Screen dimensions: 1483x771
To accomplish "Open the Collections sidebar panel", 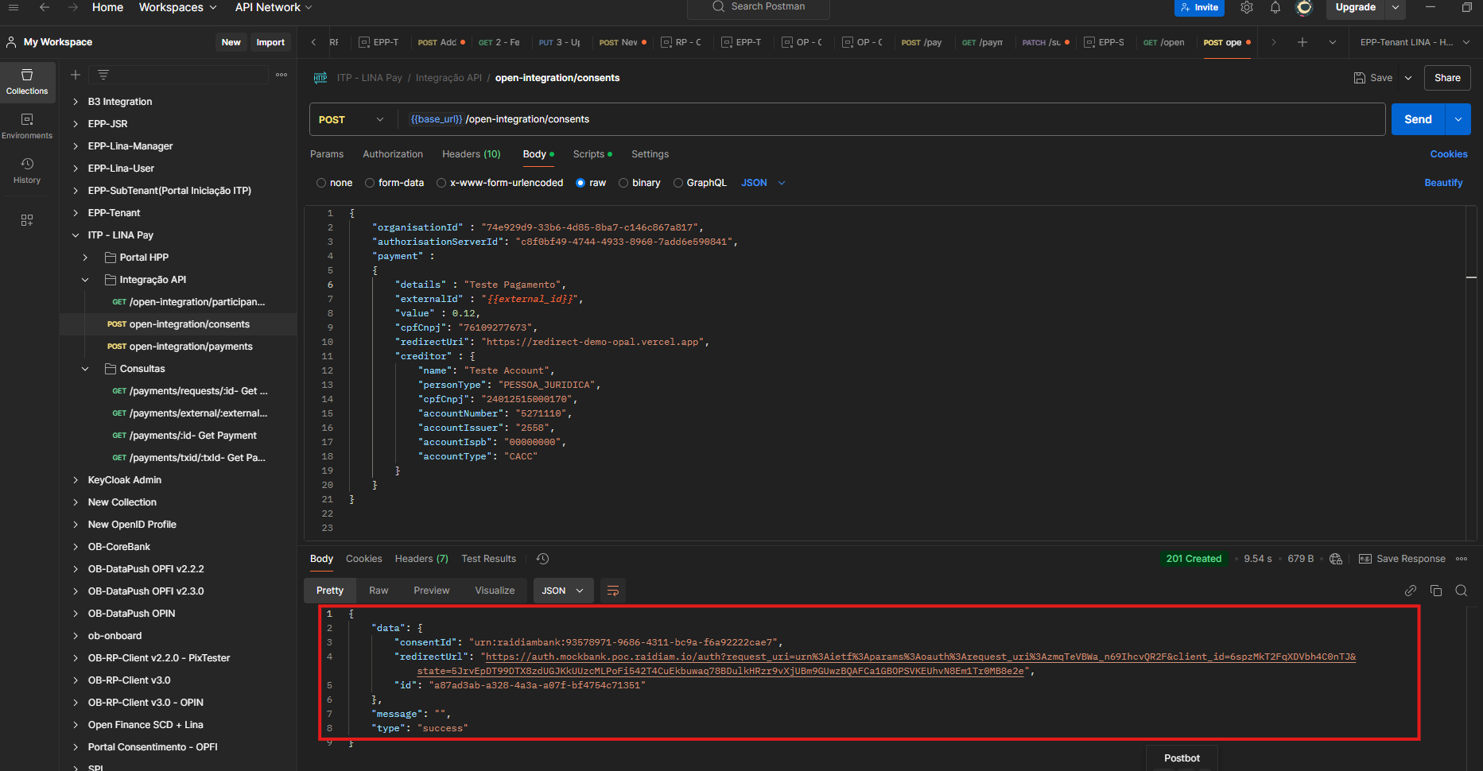I will coord(27,82).
